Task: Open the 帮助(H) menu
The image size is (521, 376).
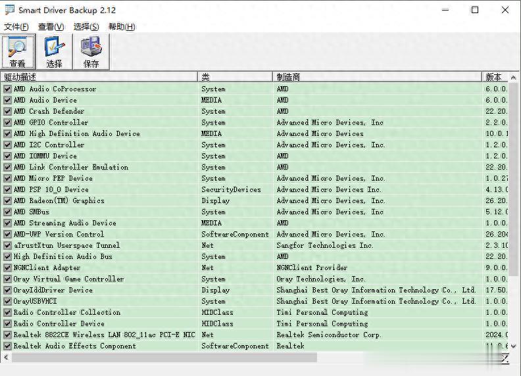Action: [x=122, y=26]
